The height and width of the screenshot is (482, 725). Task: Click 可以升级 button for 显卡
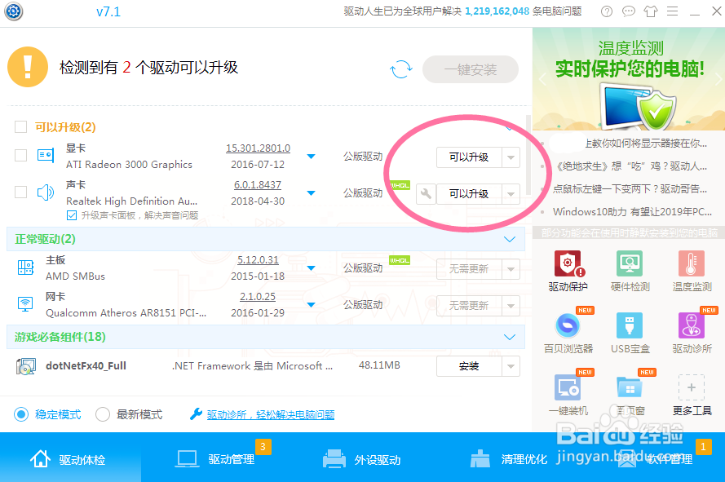(x=469, y=157)
